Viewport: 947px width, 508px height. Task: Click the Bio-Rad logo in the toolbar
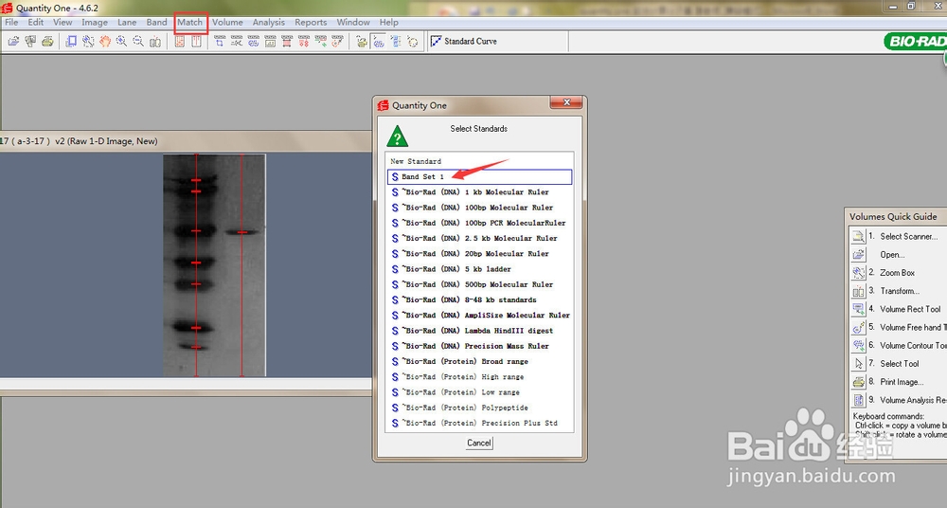(915, 41)
